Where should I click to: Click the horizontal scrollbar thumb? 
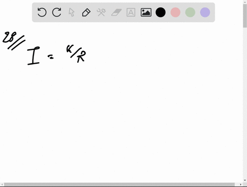point(119,184)
